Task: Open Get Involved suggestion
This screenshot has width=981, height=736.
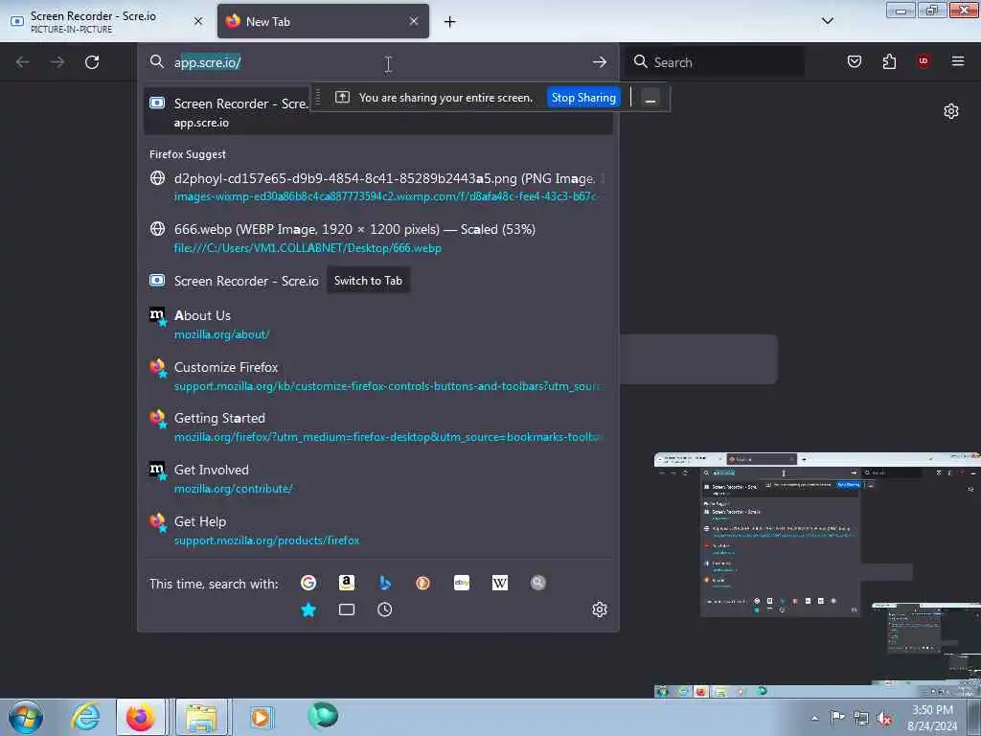Action: click(x=377, y=478)
